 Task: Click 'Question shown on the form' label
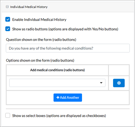point(41,40)
